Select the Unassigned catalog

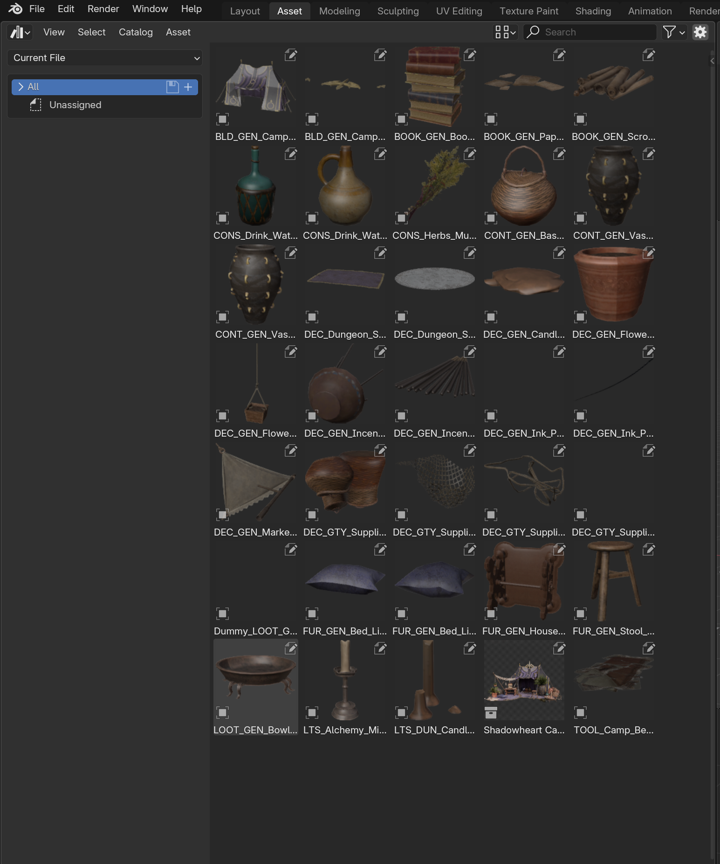coord(75,105)
